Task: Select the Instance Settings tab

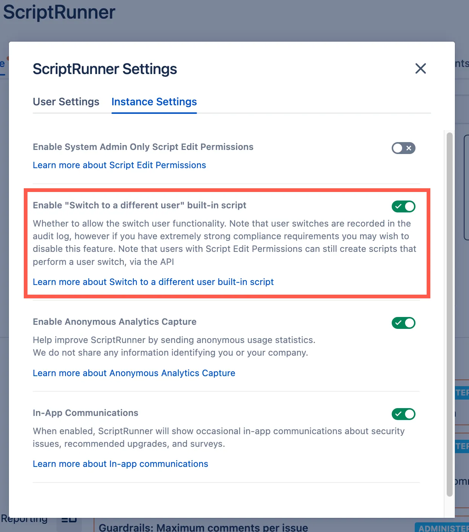Action: tap(154, 102)
